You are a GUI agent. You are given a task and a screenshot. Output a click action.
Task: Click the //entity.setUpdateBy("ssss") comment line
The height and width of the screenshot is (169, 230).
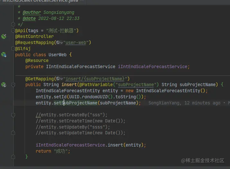[73, 127]
